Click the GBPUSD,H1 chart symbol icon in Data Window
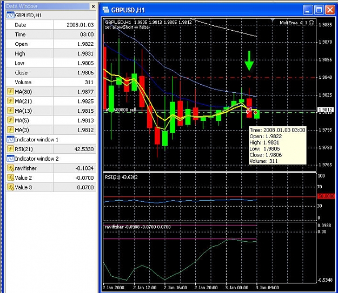Viewport: 338px width, 293px height. pos(10,15)
